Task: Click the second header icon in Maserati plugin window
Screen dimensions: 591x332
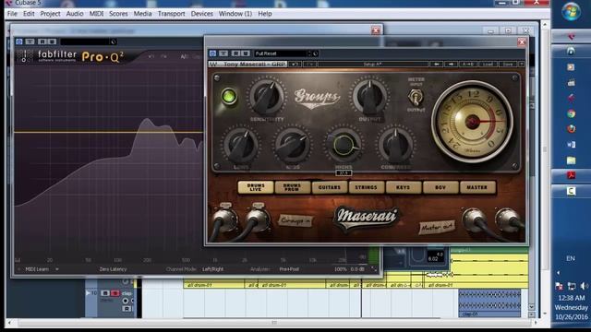Action: click(223, 53)
